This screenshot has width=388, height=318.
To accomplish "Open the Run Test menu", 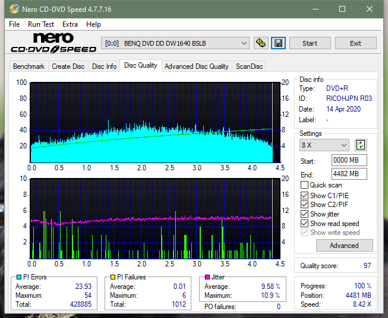I will point(41,24).
